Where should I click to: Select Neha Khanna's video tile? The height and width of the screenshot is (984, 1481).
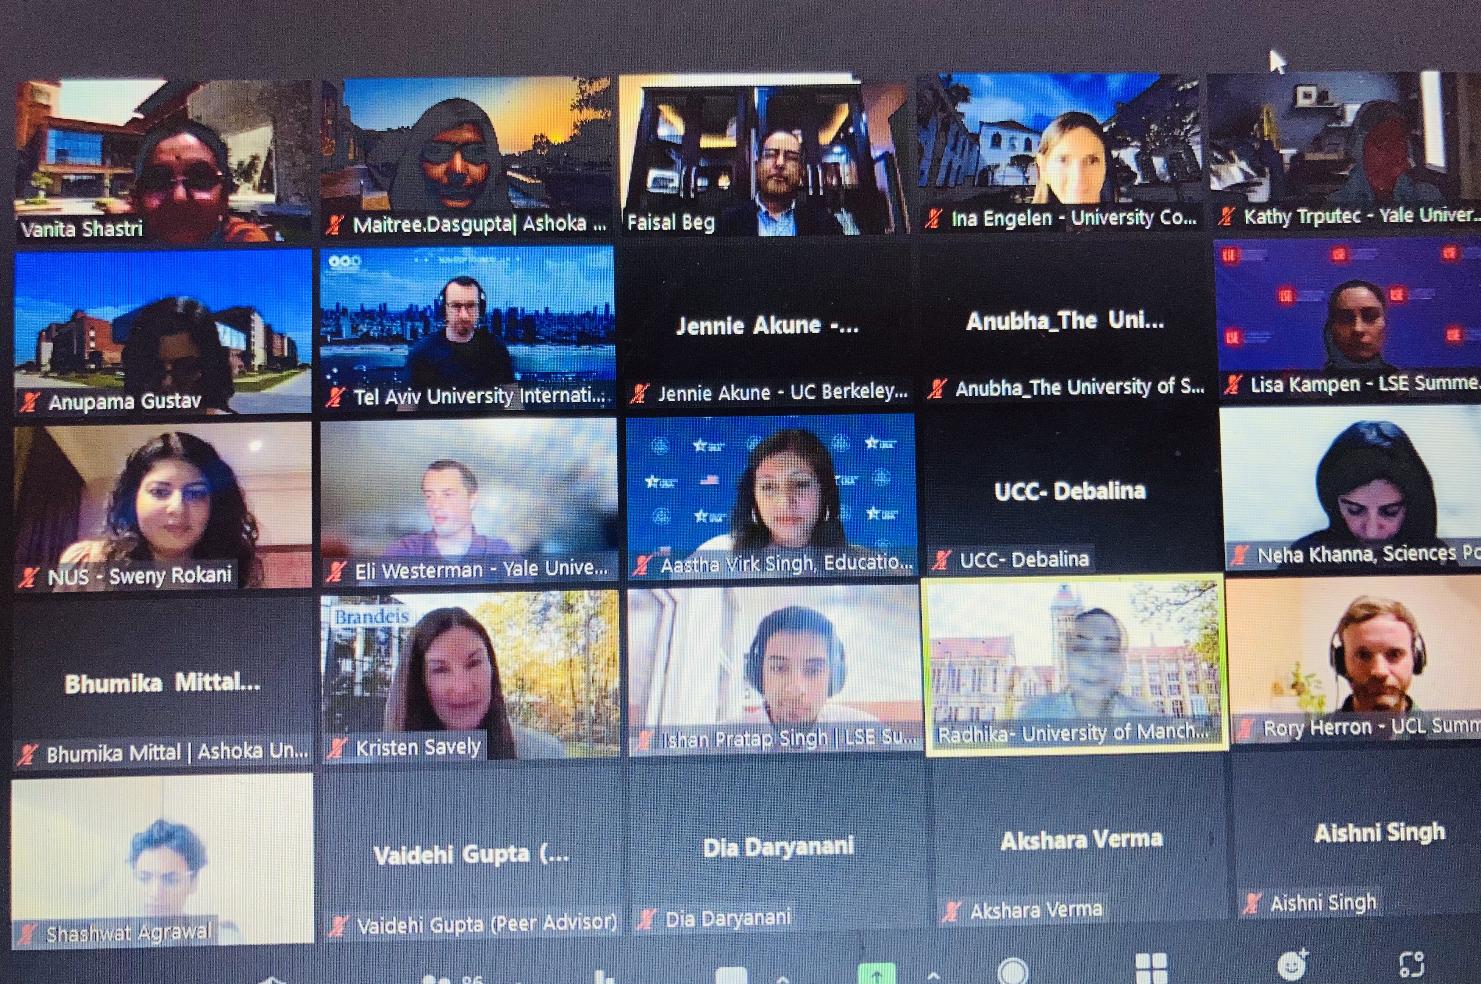1351,488
